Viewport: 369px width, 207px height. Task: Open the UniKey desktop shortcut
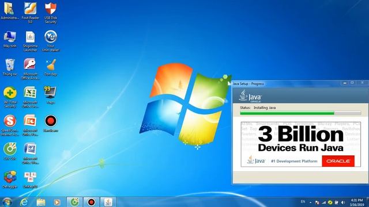tap(30, 180)
